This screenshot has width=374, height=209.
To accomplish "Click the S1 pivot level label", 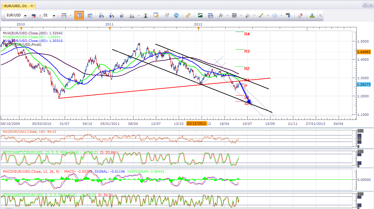I will (x=247, y=97).
